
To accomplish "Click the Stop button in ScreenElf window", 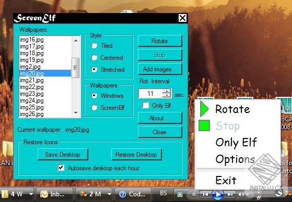I will [160, 55].
